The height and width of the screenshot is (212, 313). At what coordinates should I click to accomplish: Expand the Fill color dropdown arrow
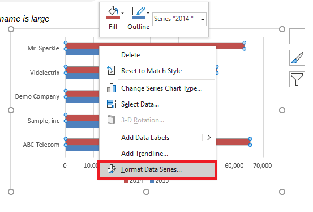point(123,12)
